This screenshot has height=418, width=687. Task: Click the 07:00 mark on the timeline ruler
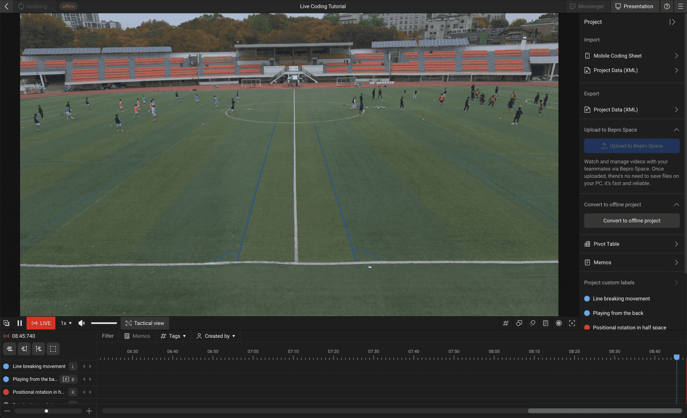point(253,352)
